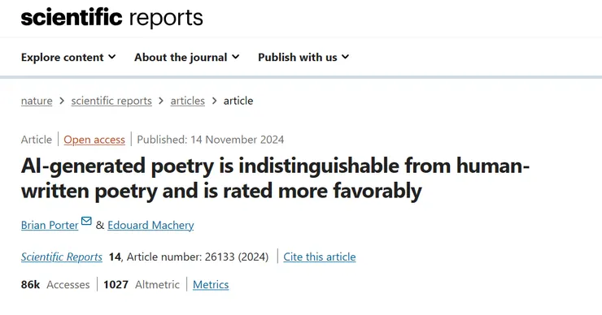Click the Scientific Reports logo
The width and height of the screenshot is (602, 315).
pos(111,18)
